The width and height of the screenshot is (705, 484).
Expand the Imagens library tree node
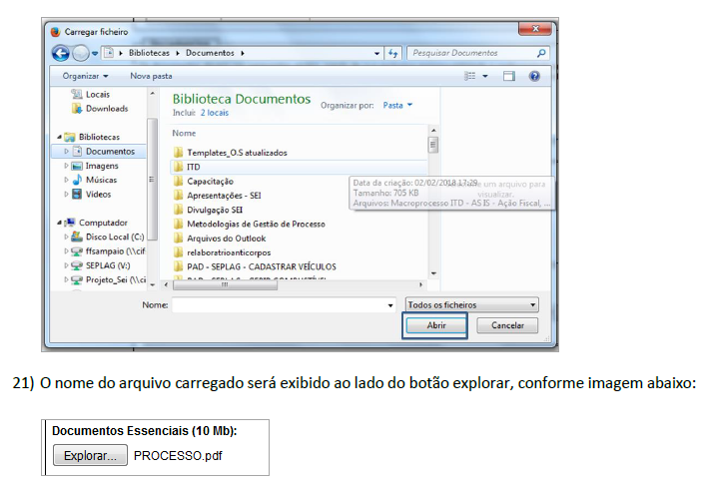67,166
